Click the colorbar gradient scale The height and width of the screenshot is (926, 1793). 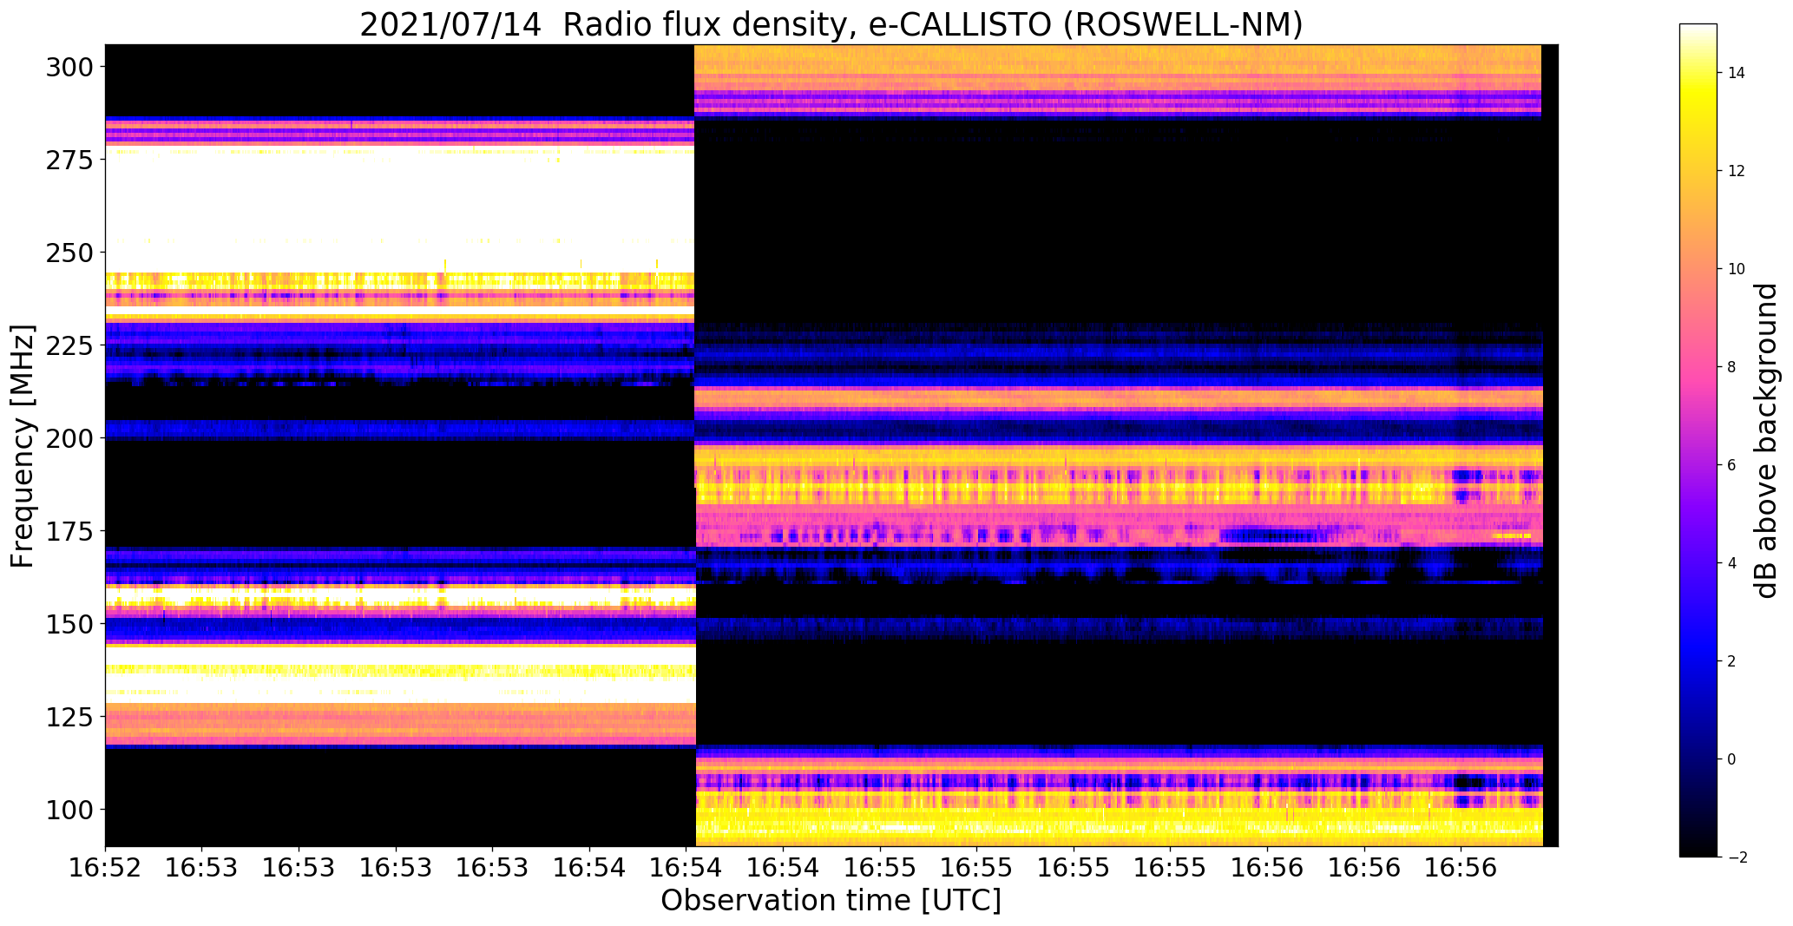tap(1698, 440)
